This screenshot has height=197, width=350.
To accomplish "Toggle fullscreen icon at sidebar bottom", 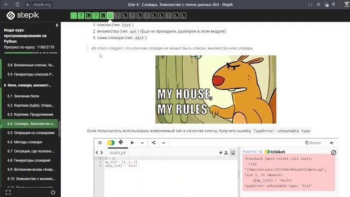I will [8, 192].
